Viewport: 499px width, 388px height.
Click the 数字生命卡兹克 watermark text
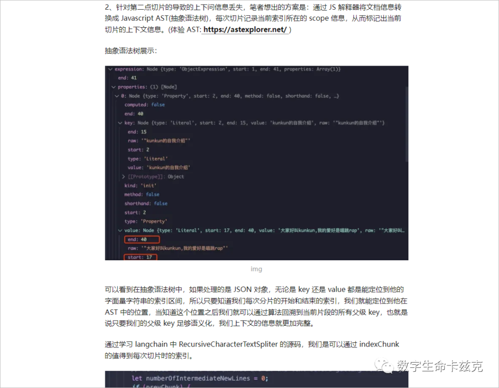[x=440, y=366]
